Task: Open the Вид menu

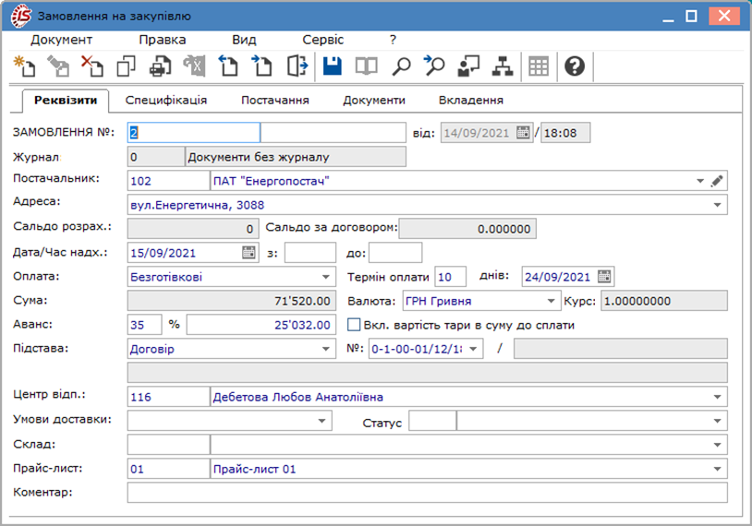Action: click(244, 40)
